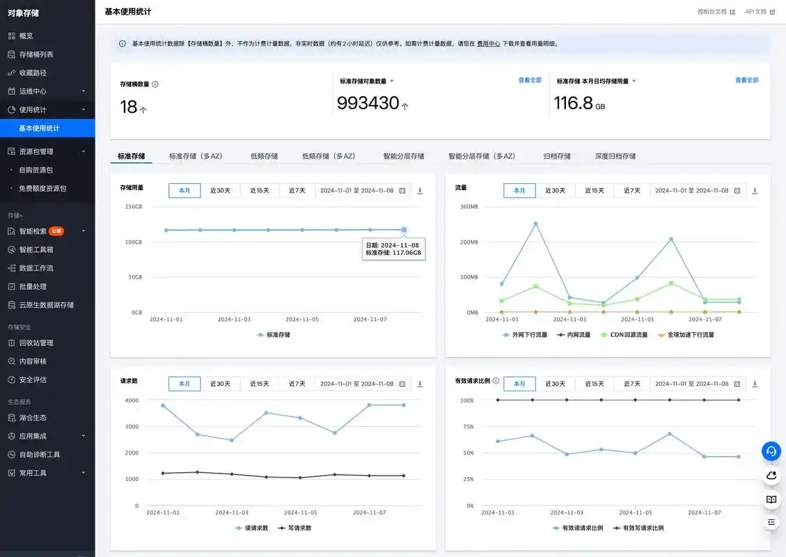The height and width of the screenshot is (557, 786).
Task: Open the 费用中心 link in notice
Action: (x=488, y=44)
